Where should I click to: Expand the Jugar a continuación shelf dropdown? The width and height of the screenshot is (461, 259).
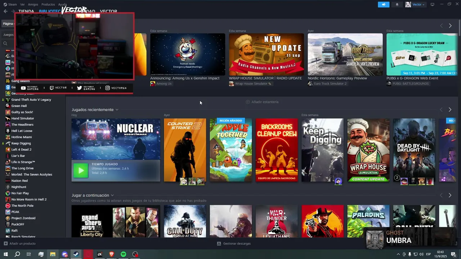(112, 195)
